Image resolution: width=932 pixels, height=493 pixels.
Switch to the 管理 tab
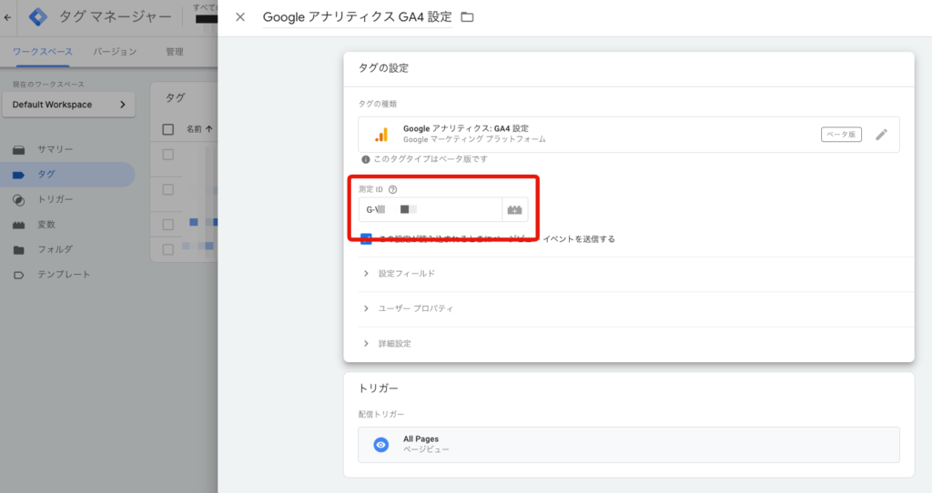(x=174, y=52)
